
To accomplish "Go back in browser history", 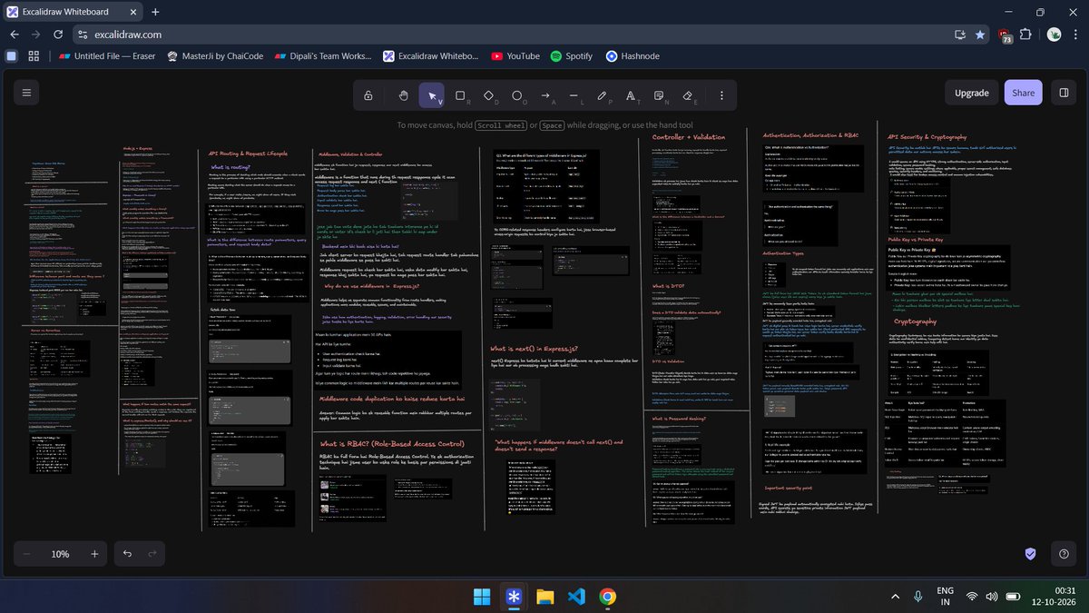I will click(14, 34).
